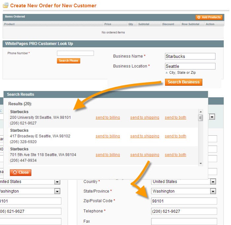
Task: Click the shipping Telephone field
Action: tap(184, 211)
